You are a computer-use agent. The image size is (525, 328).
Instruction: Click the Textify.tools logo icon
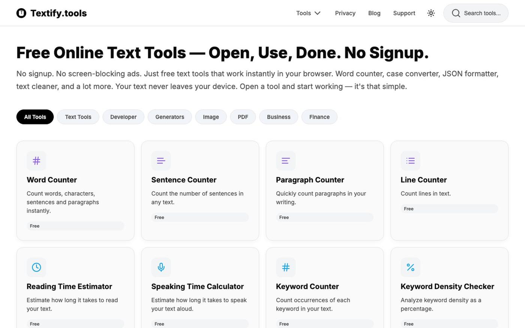click(x=21, y=13)
